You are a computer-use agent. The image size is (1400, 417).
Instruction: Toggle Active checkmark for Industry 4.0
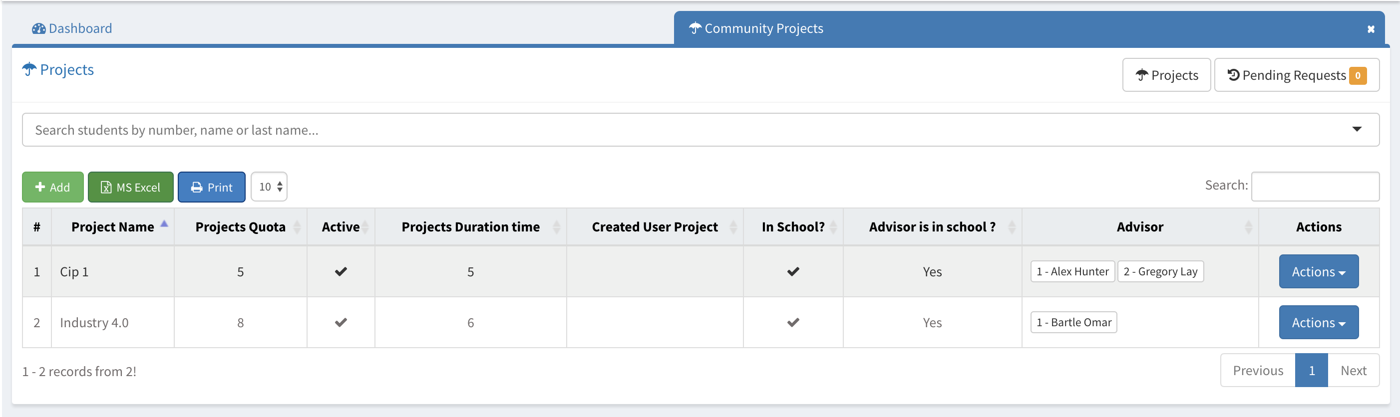(341, 323)
